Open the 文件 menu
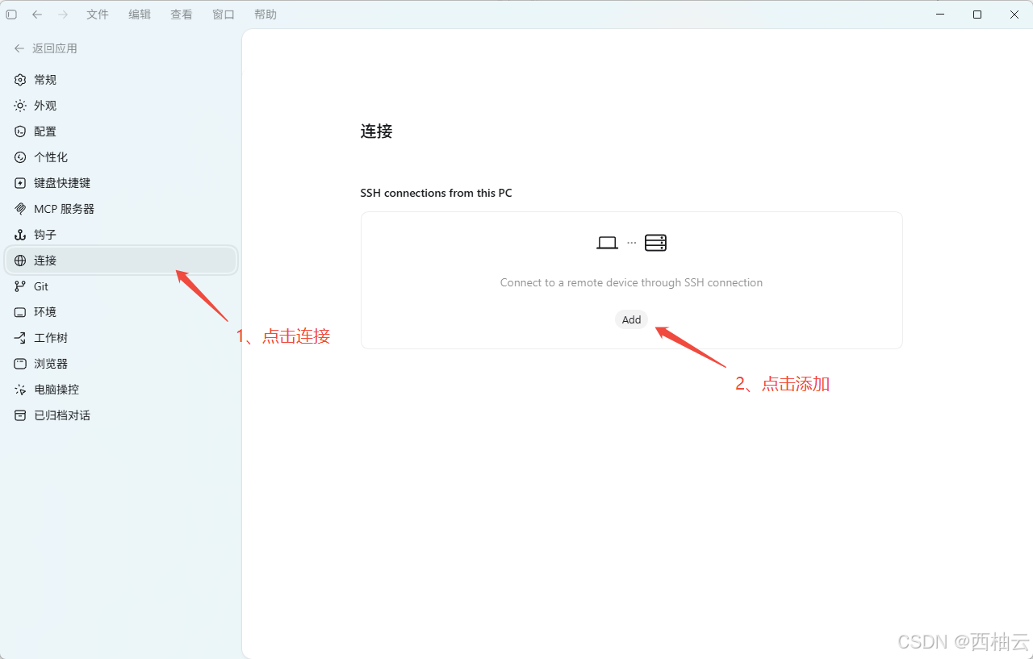The image size is (1033, 659). tap(98, 15)
